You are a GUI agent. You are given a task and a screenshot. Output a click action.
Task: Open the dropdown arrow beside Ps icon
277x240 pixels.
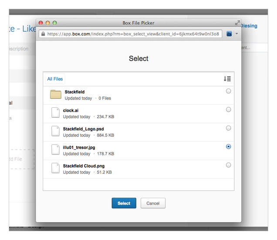tap(237, 34)
